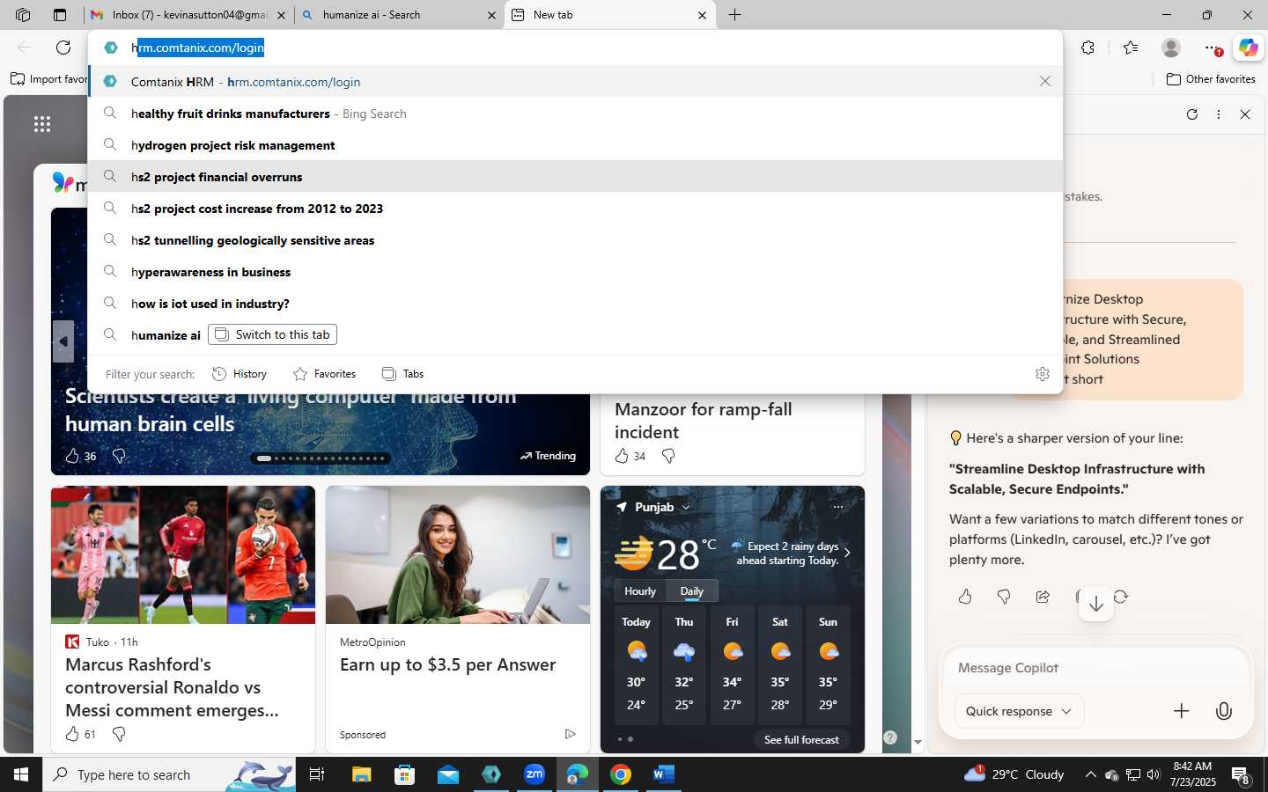The height and width of the screenshot is (792, 1268).
Task: Like the Copilot response with thumbs up
Action: click(x=965, y=597)
